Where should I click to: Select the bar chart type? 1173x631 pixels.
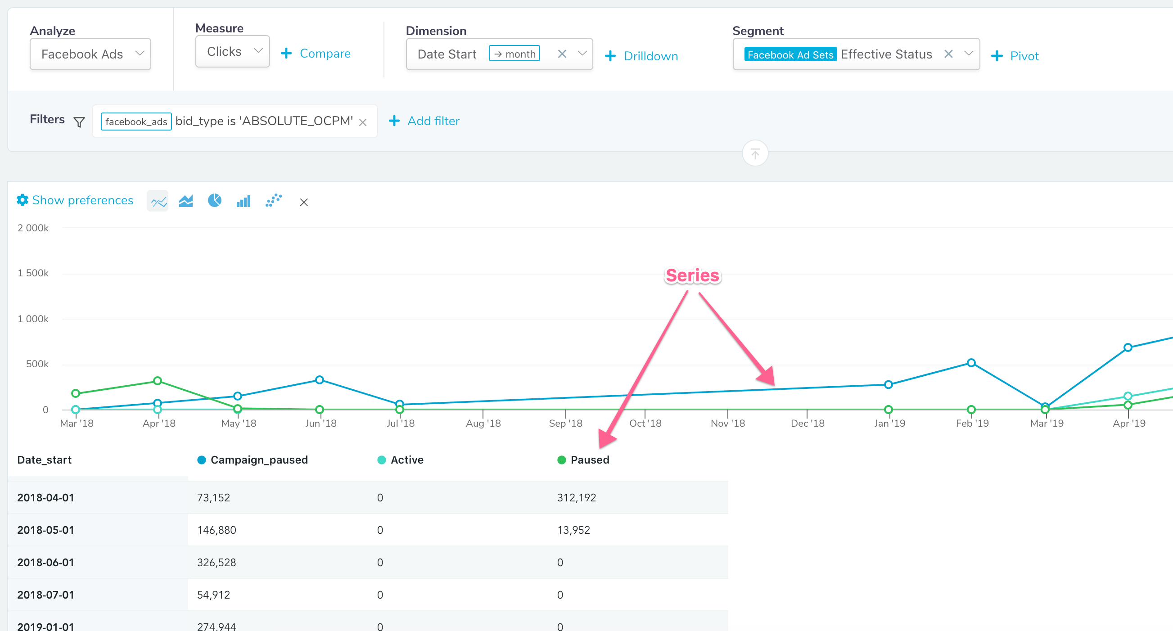244,201
